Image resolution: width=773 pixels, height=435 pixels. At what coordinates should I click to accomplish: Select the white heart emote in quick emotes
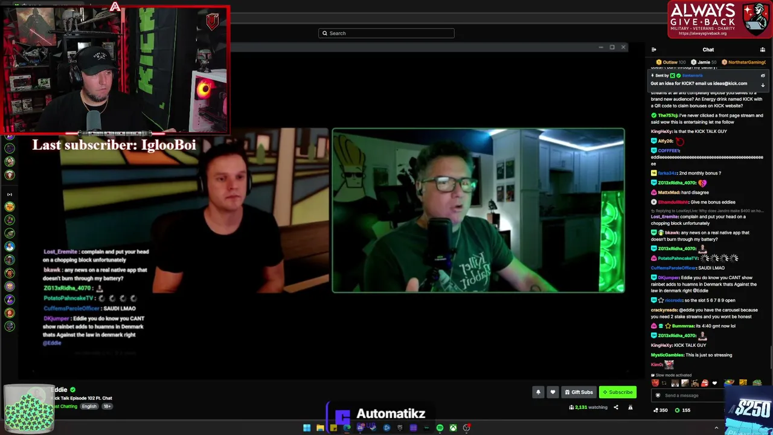click(x=715, y=383)
